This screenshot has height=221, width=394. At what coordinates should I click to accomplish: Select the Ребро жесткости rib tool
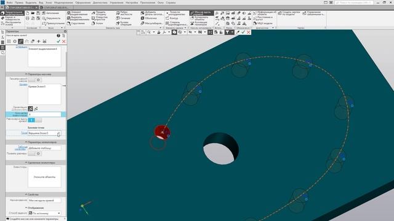pyautogui.click(x=124, y=13)
